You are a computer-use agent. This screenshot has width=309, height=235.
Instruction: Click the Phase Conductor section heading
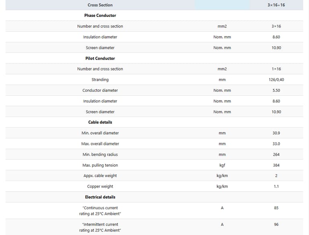click(100, 15)
